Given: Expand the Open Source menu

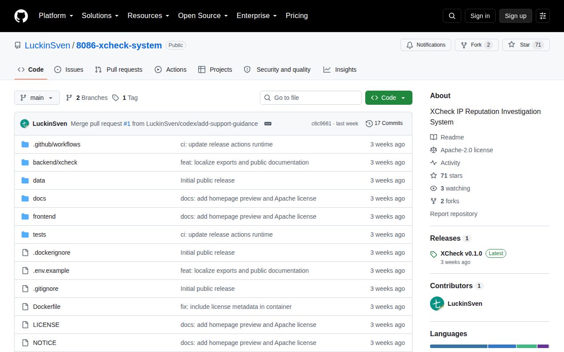Looking at the screenshot, I should pyautogui.click(x=203, y=16).
